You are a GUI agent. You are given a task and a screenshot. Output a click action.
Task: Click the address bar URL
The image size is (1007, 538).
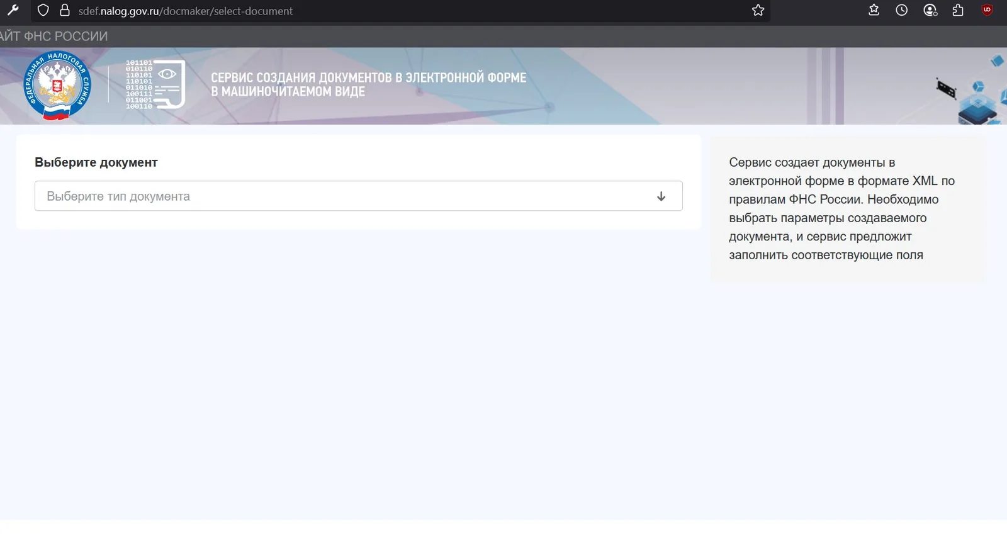(185, 11)
